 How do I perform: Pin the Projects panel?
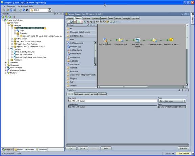(58, 14)
